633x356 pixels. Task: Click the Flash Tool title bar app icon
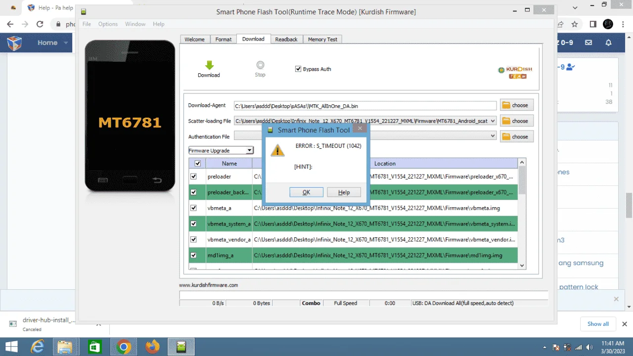[83, 12]
